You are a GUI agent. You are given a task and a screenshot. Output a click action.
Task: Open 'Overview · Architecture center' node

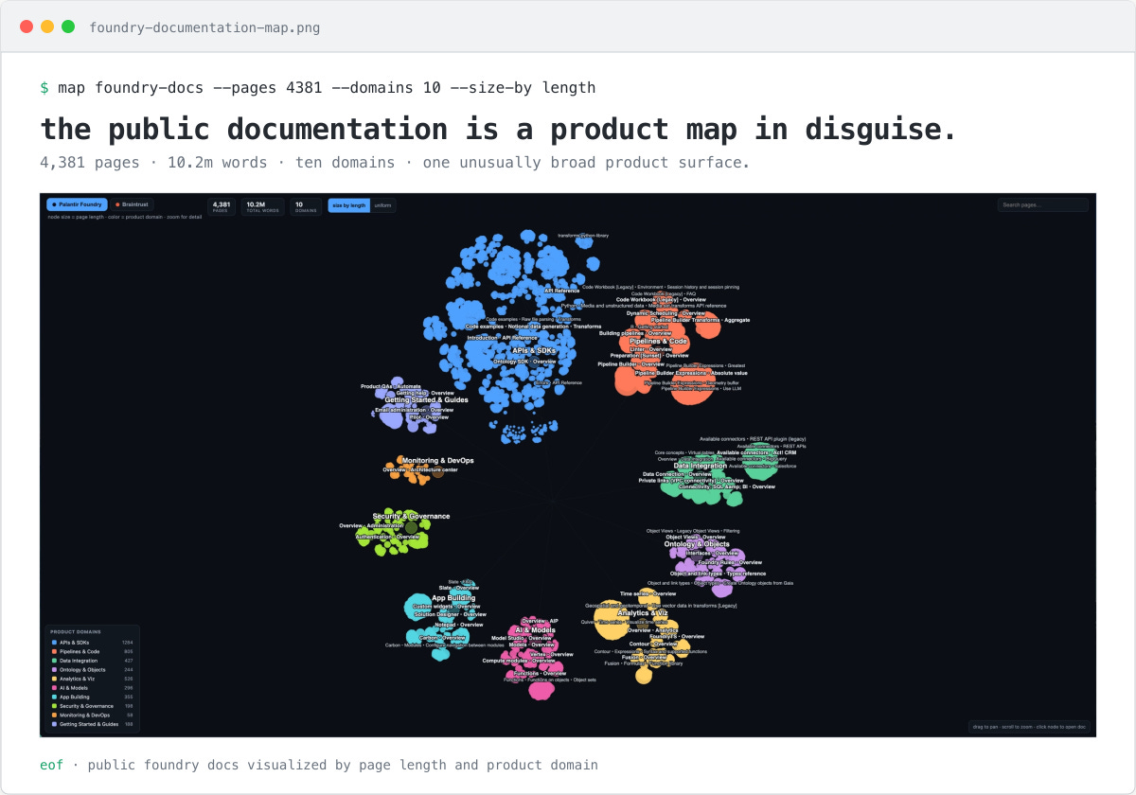(420, 470)
